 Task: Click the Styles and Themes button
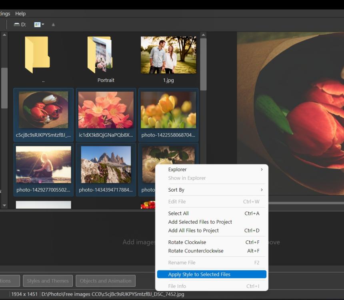point(48,281)
